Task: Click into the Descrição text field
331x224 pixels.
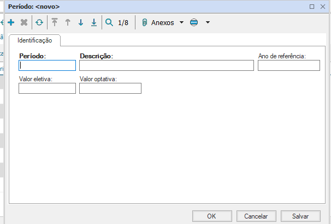Action: [x=166, y=65]
